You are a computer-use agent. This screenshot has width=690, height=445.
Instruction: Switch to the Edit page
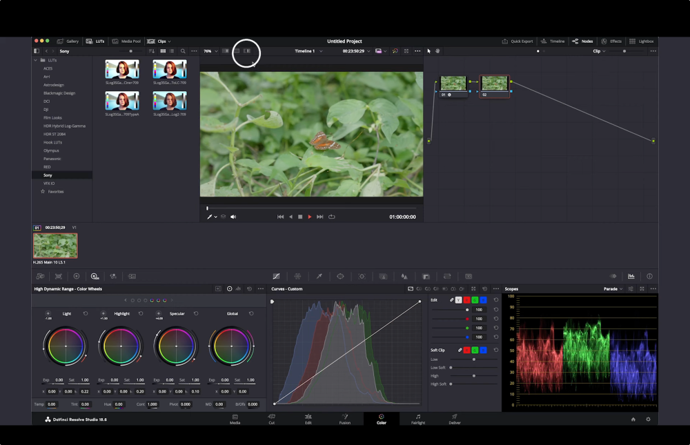[308, 419]
